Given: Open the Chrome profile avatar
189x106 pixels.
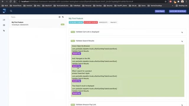Looking at the screenshot, I should coord(183,1).
